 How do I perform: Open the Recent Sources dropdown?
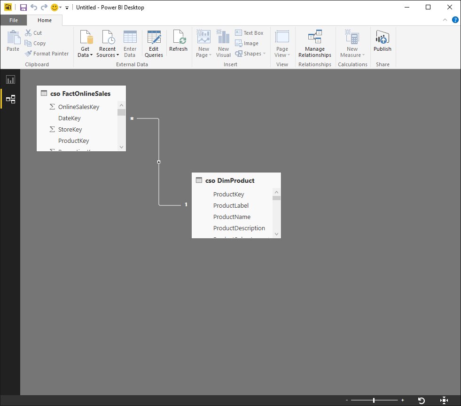pos(107,43)
